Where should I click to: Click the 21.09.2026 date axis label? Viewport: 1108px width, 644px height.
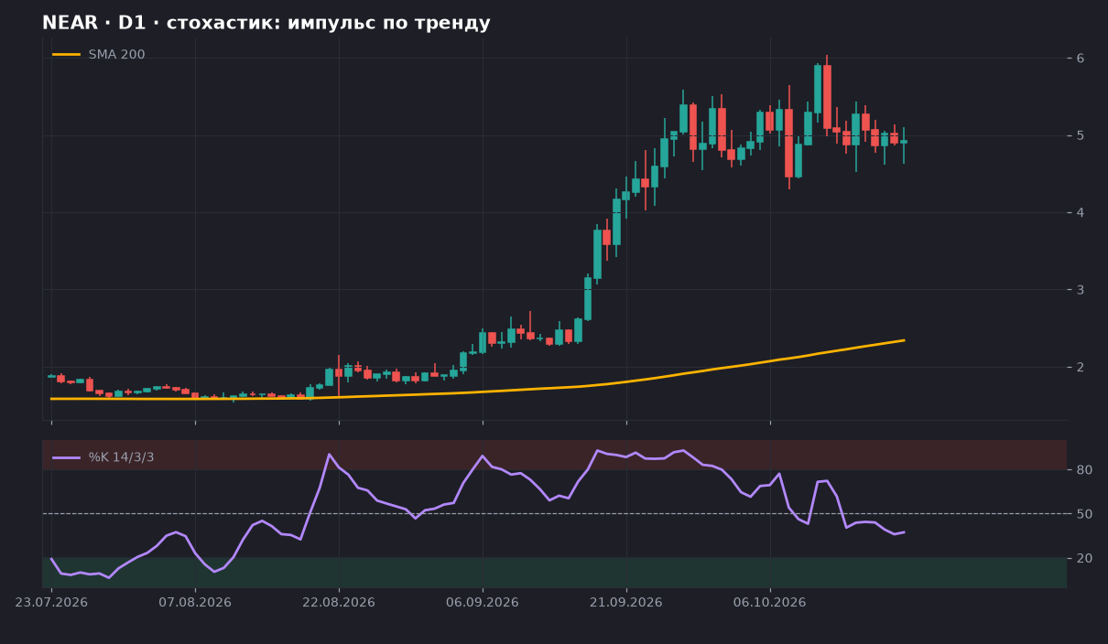(626, 602)
